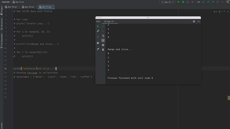The image size is (230, 129).
Task: Open Git history clock icon
Action: pyautogui.click(x=217, y=2)
